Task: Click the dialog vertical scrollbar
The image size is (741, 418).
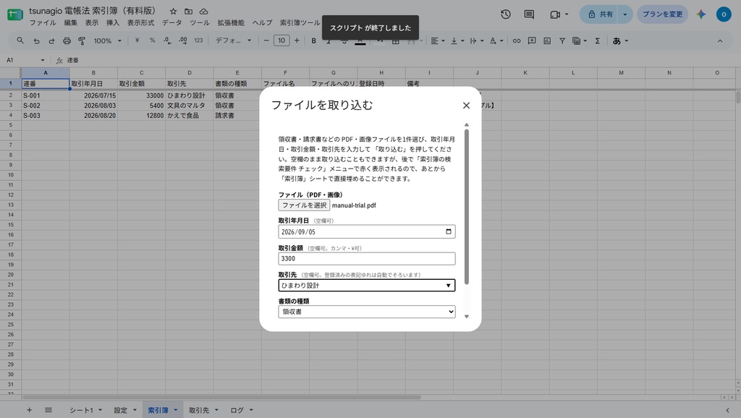Action: tap(467, 207)
